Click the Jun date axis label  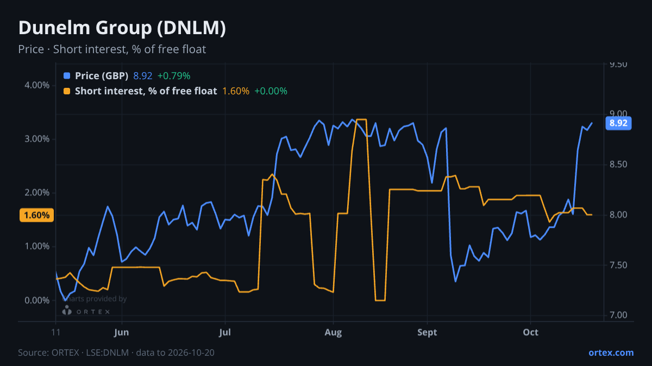click(x=122, y=332)
